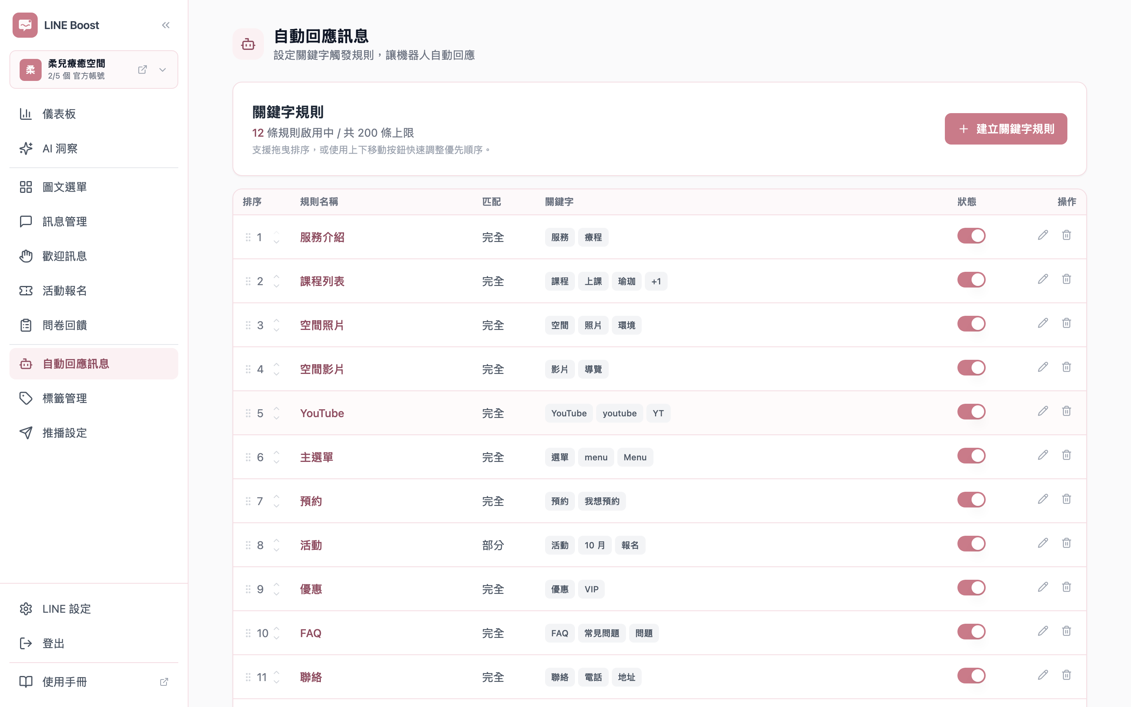Open the FAQ rule name link
This screenshot has width=1131, height=707.
coord(311,633)
